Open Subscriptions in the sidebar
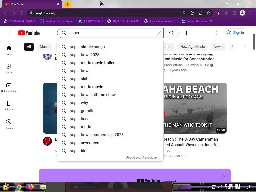Image resolution: width=256 pixels, height=192 pixels. click(9, 87)
